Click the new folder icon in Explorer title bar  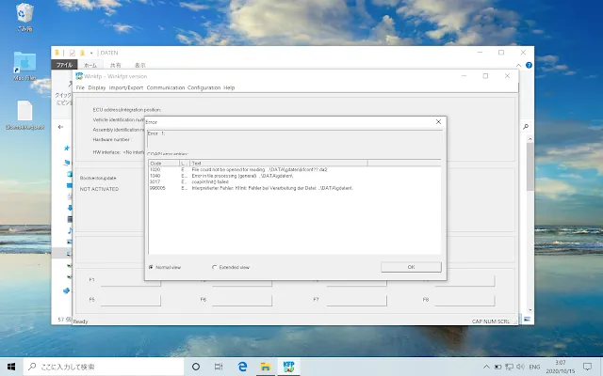point(82,53)
